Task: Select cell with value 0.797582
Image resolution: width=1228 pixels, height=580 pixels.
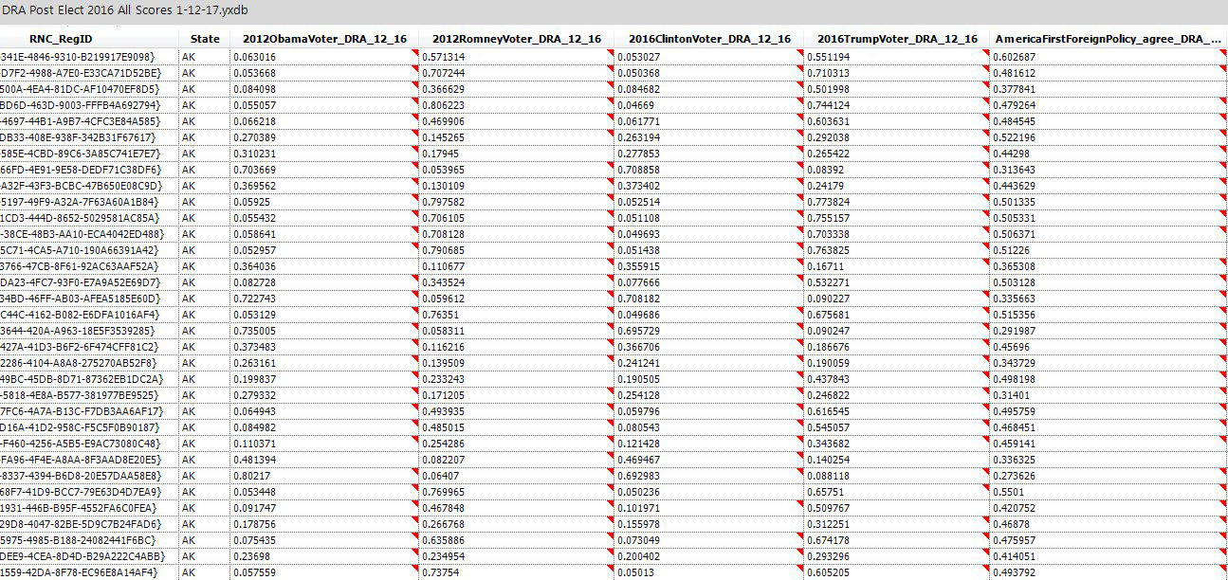Action: (x=517, y=201)
